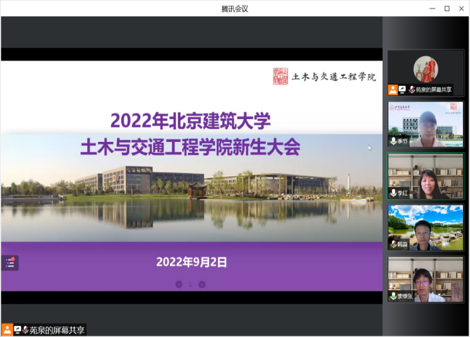Viewport: 470px width, 337px height.
Task: Click the microphone icon next to 季节
Action: tap(393, 141)
